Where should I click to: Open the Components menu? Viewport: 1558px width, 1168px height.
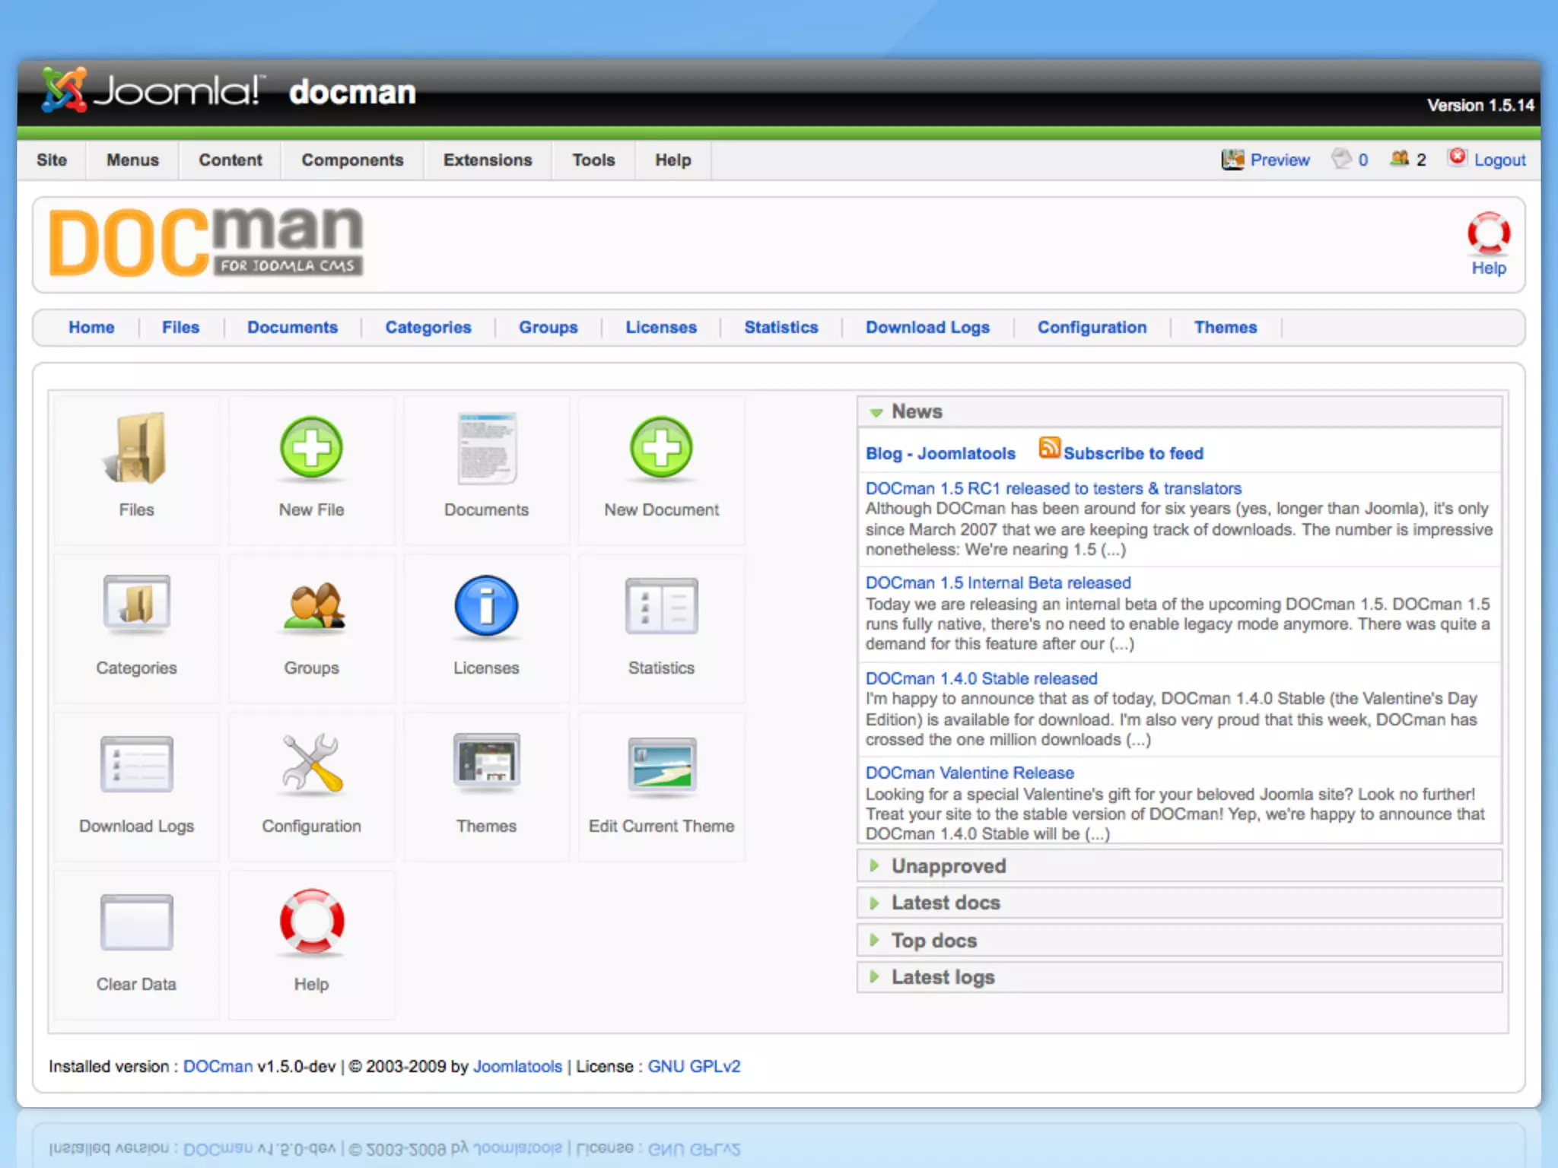point(352,160)
